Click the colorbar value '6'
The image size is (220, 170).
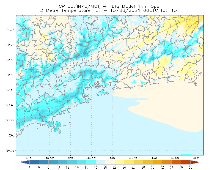point(39,167)
